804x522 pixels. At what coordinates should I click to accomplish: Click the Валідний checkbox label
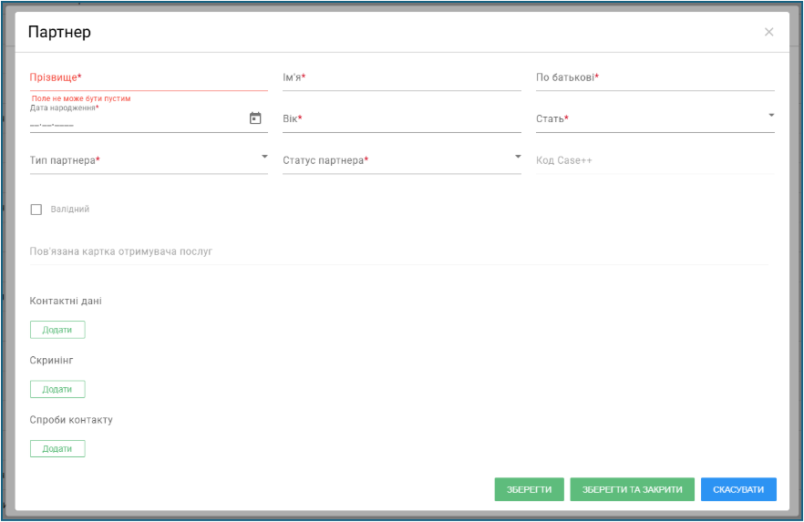(69, 209)
